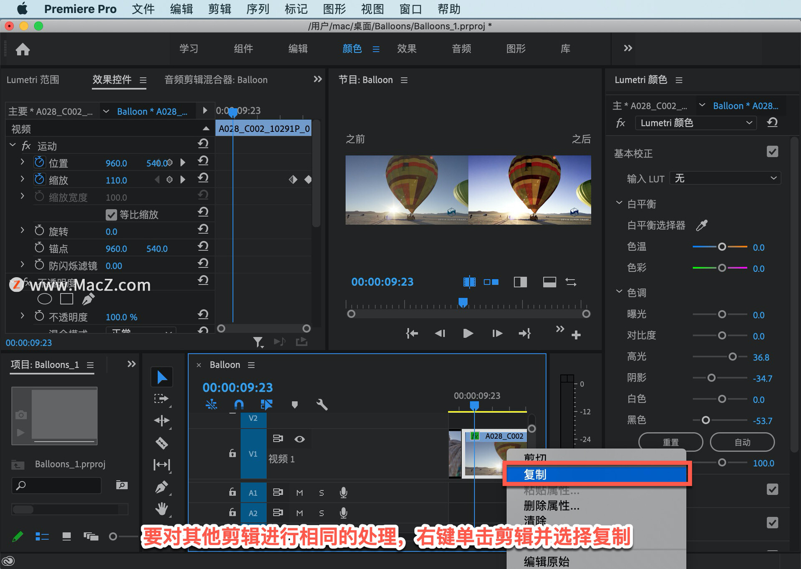
Task: Click the 自动 button
Action: click(x=742, y=442)
